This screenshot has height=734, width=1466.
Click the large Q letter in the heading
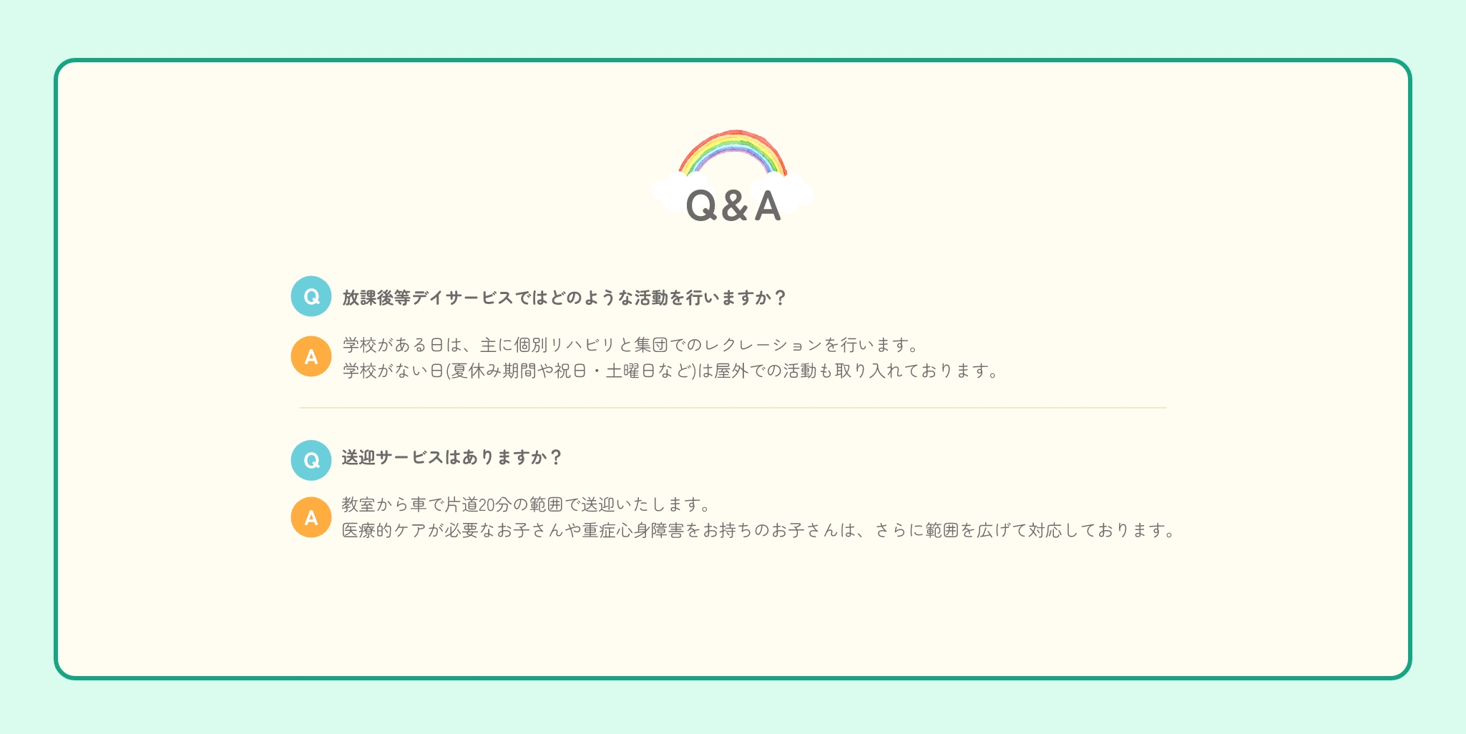701,207
